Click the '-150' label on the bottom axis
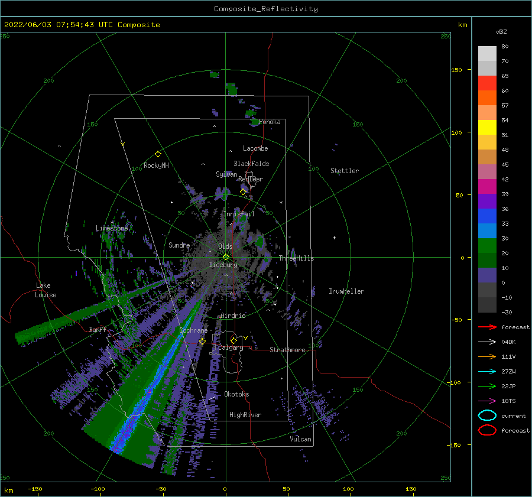 click(35, 489)
